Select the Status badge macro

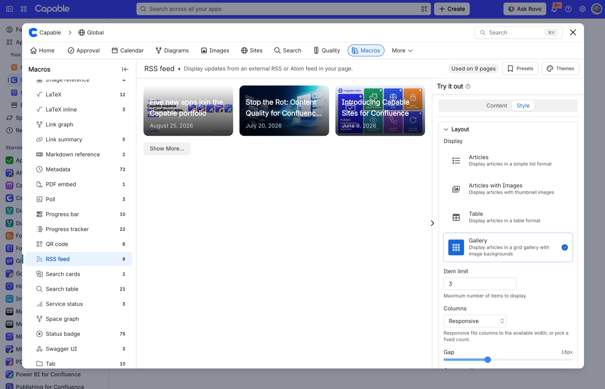click(79, 334)
